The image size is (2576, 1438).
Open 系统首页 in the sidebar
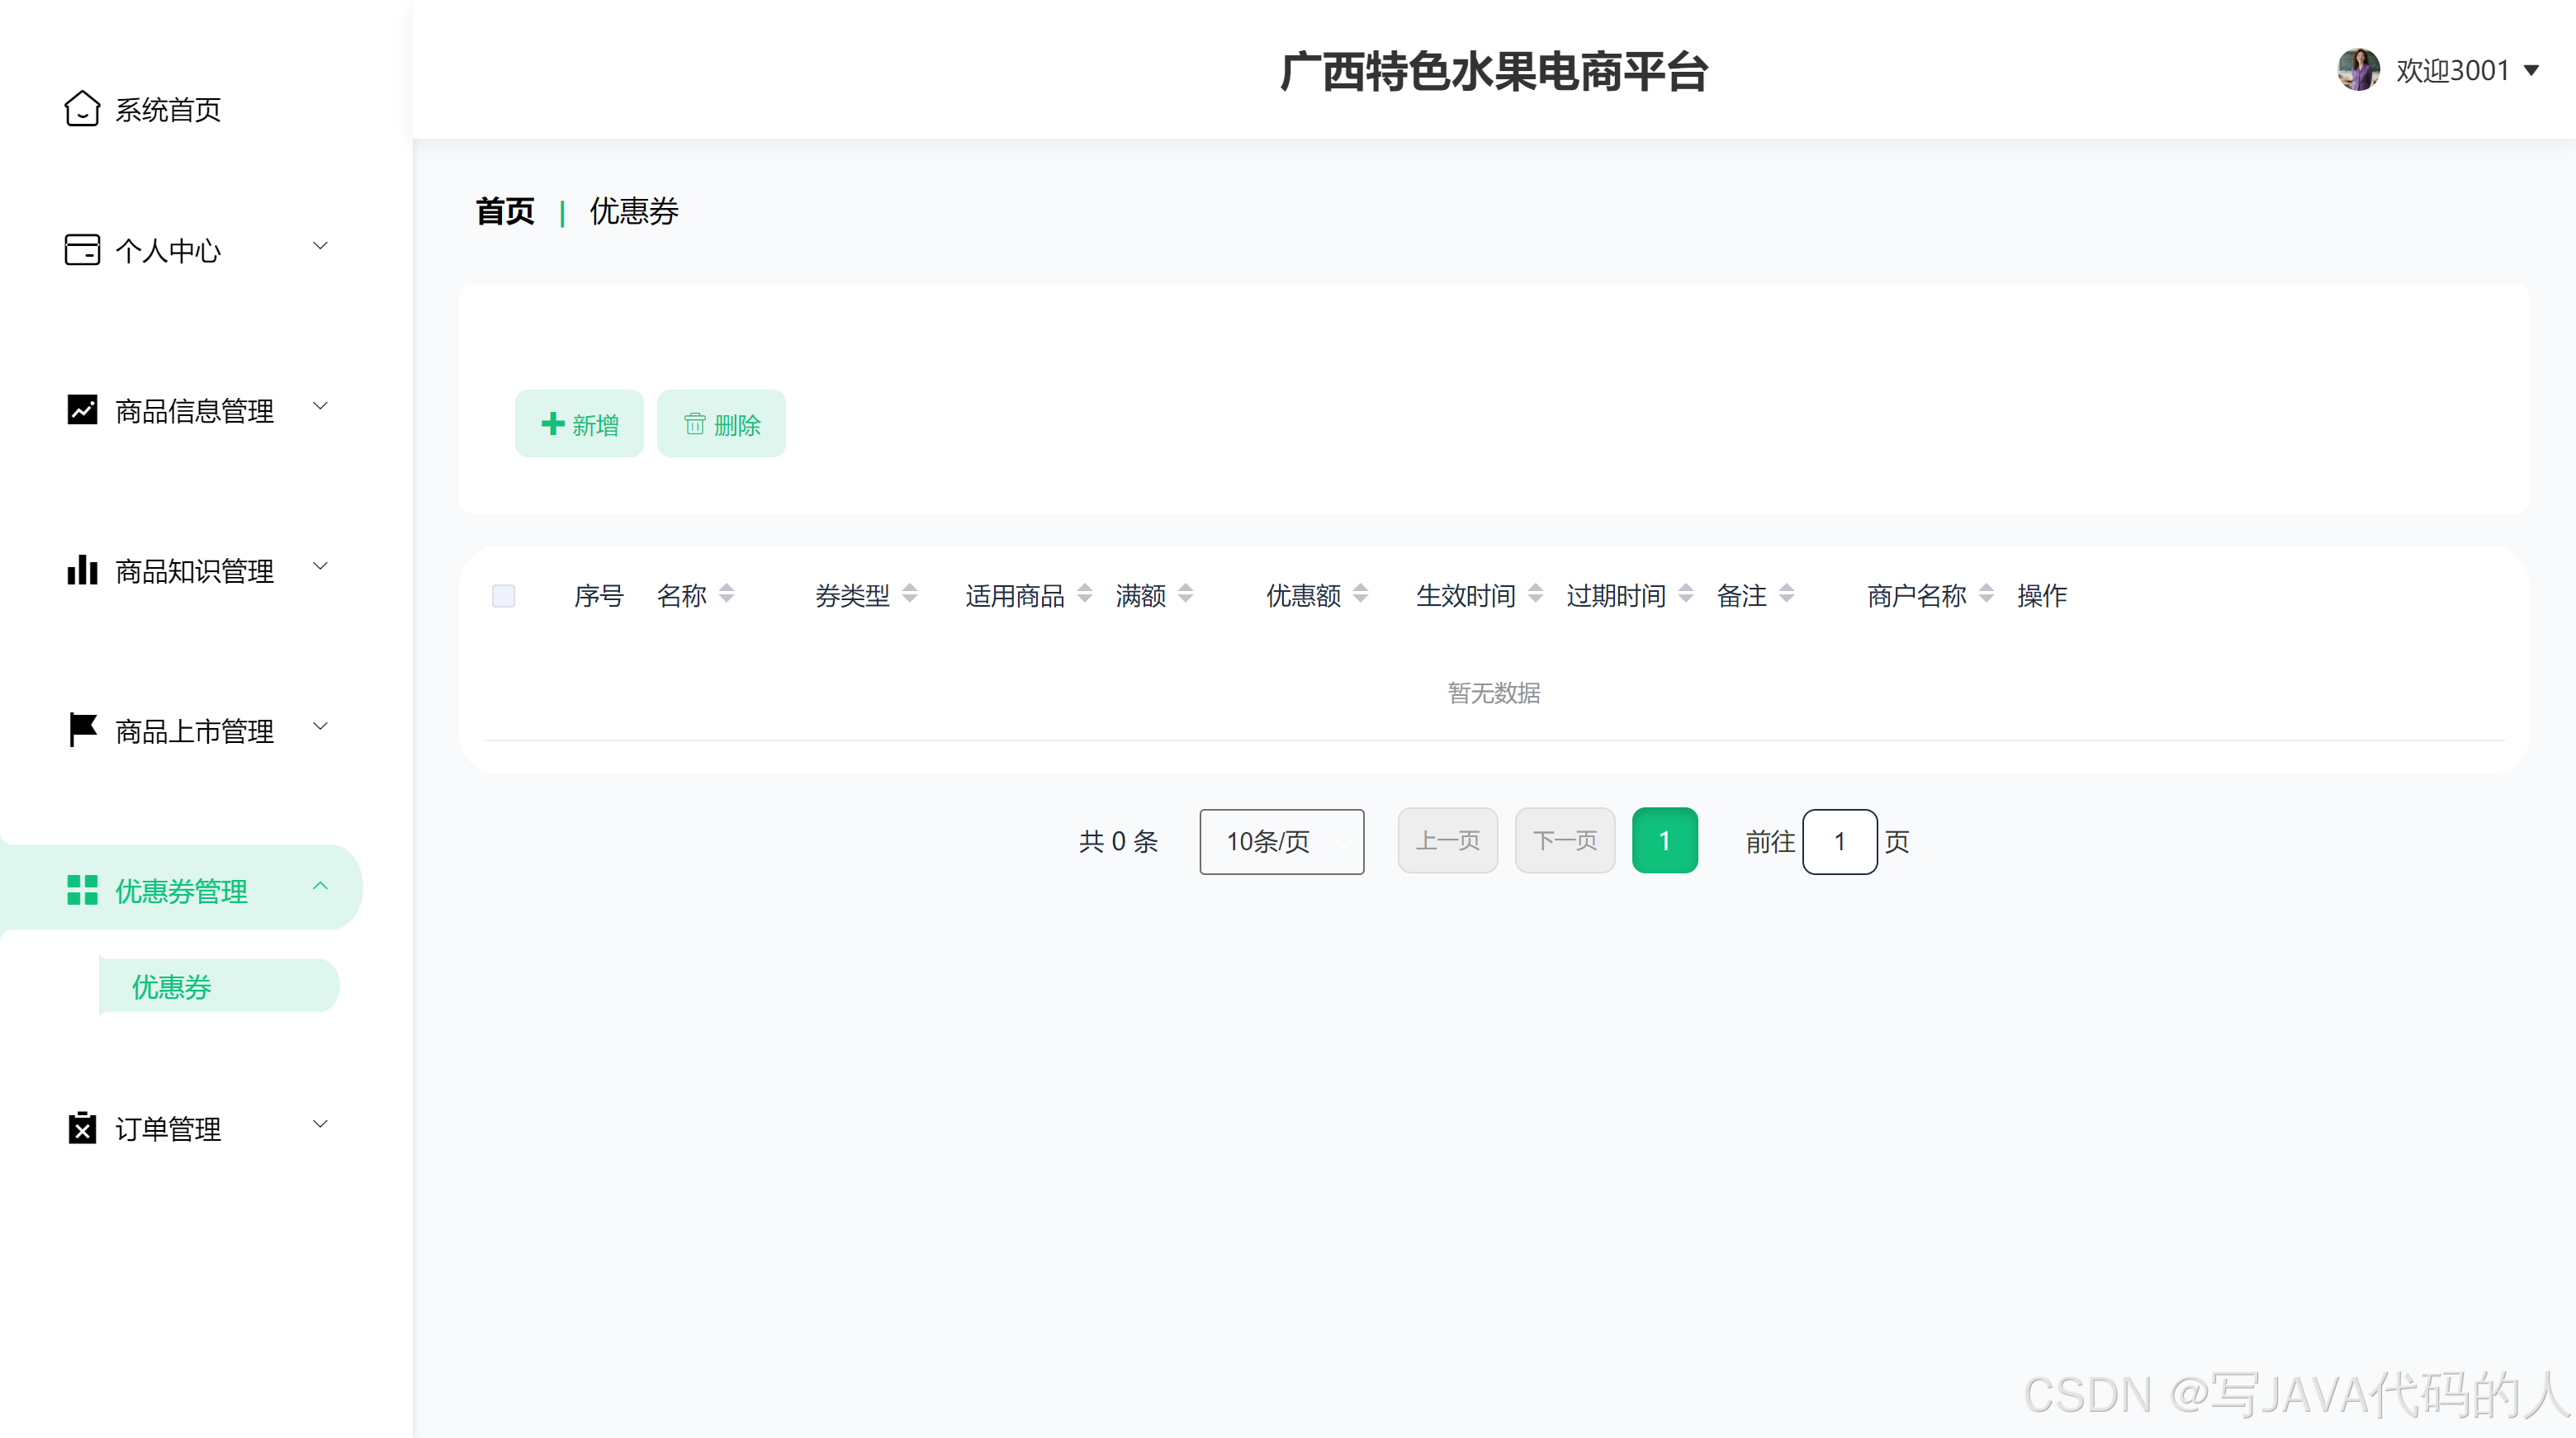168,110
